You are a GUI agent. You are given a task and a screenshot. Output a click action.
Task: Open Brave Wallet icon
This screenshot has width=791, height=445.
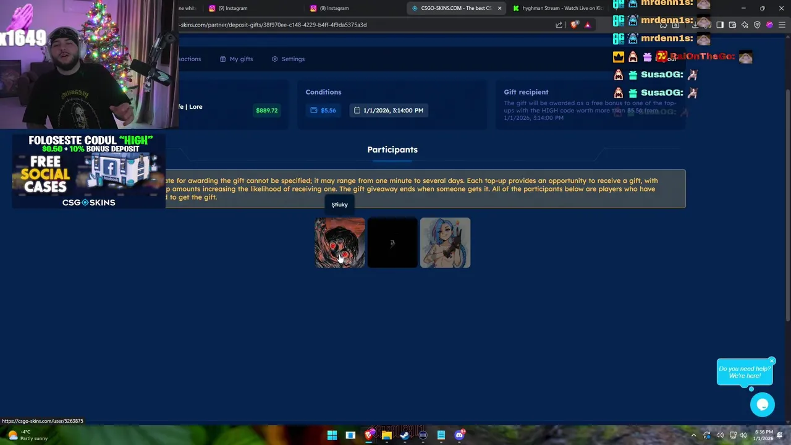pos(732,25)
